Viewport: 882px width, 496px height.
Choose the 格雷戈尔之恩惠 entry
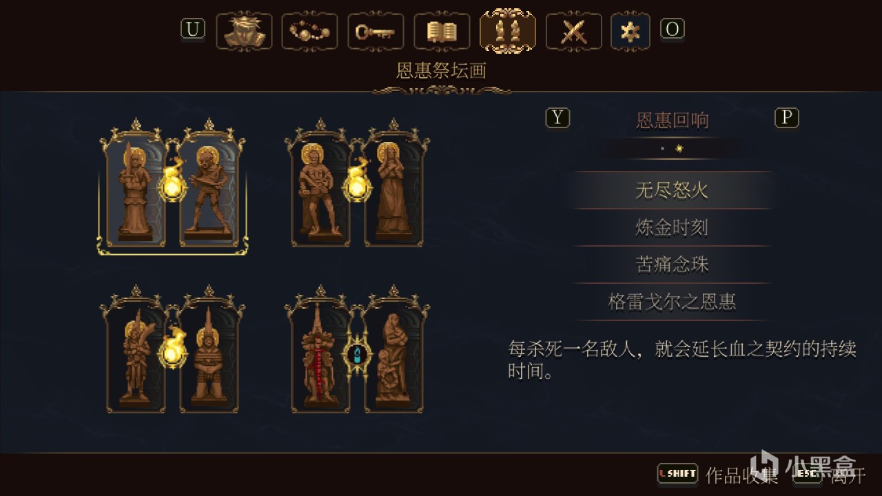(672, 302)
